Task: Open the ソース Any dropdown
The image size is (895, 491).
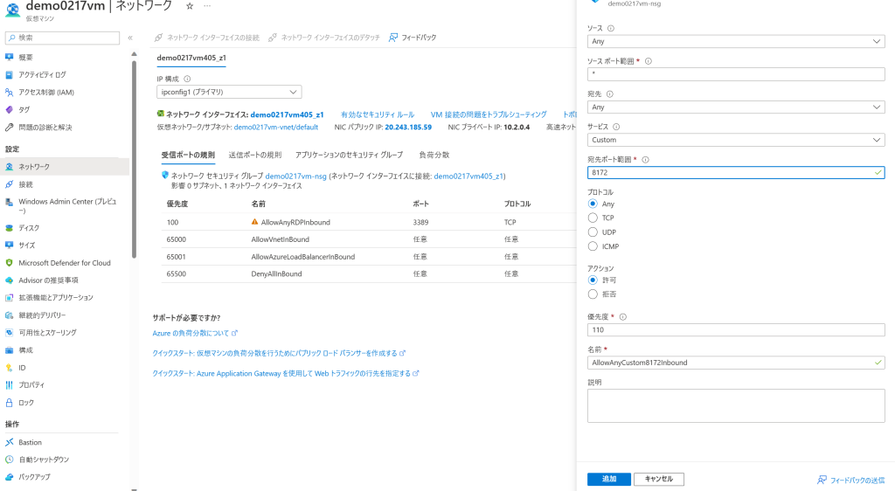Action: pos(736,41)
